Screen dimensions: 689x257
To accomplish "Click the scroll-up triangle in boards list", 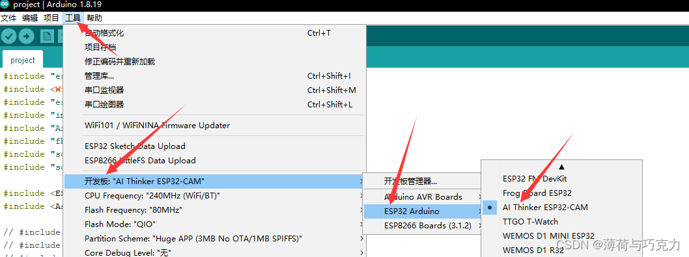I will 561,167.
